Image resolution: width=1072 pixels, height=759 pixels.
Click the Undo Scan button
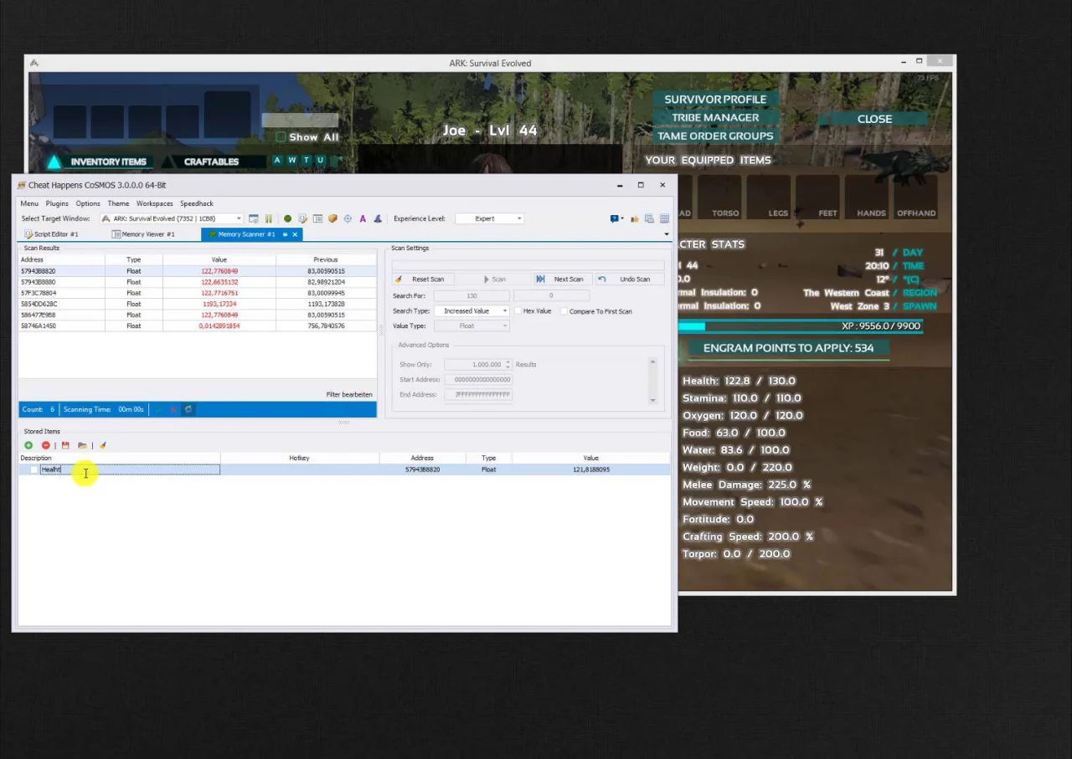[x=628, y=279]
